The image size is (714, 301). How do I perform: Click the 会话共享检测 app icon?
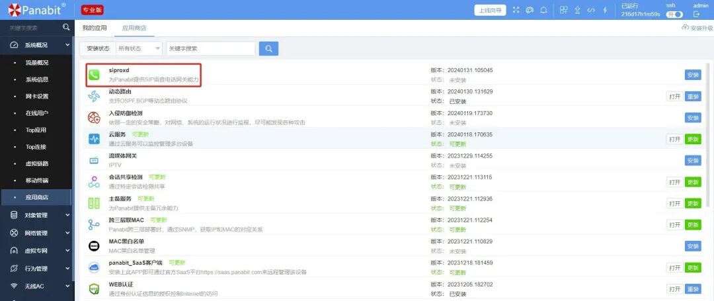pyautogui.click(x=94, y=182)
